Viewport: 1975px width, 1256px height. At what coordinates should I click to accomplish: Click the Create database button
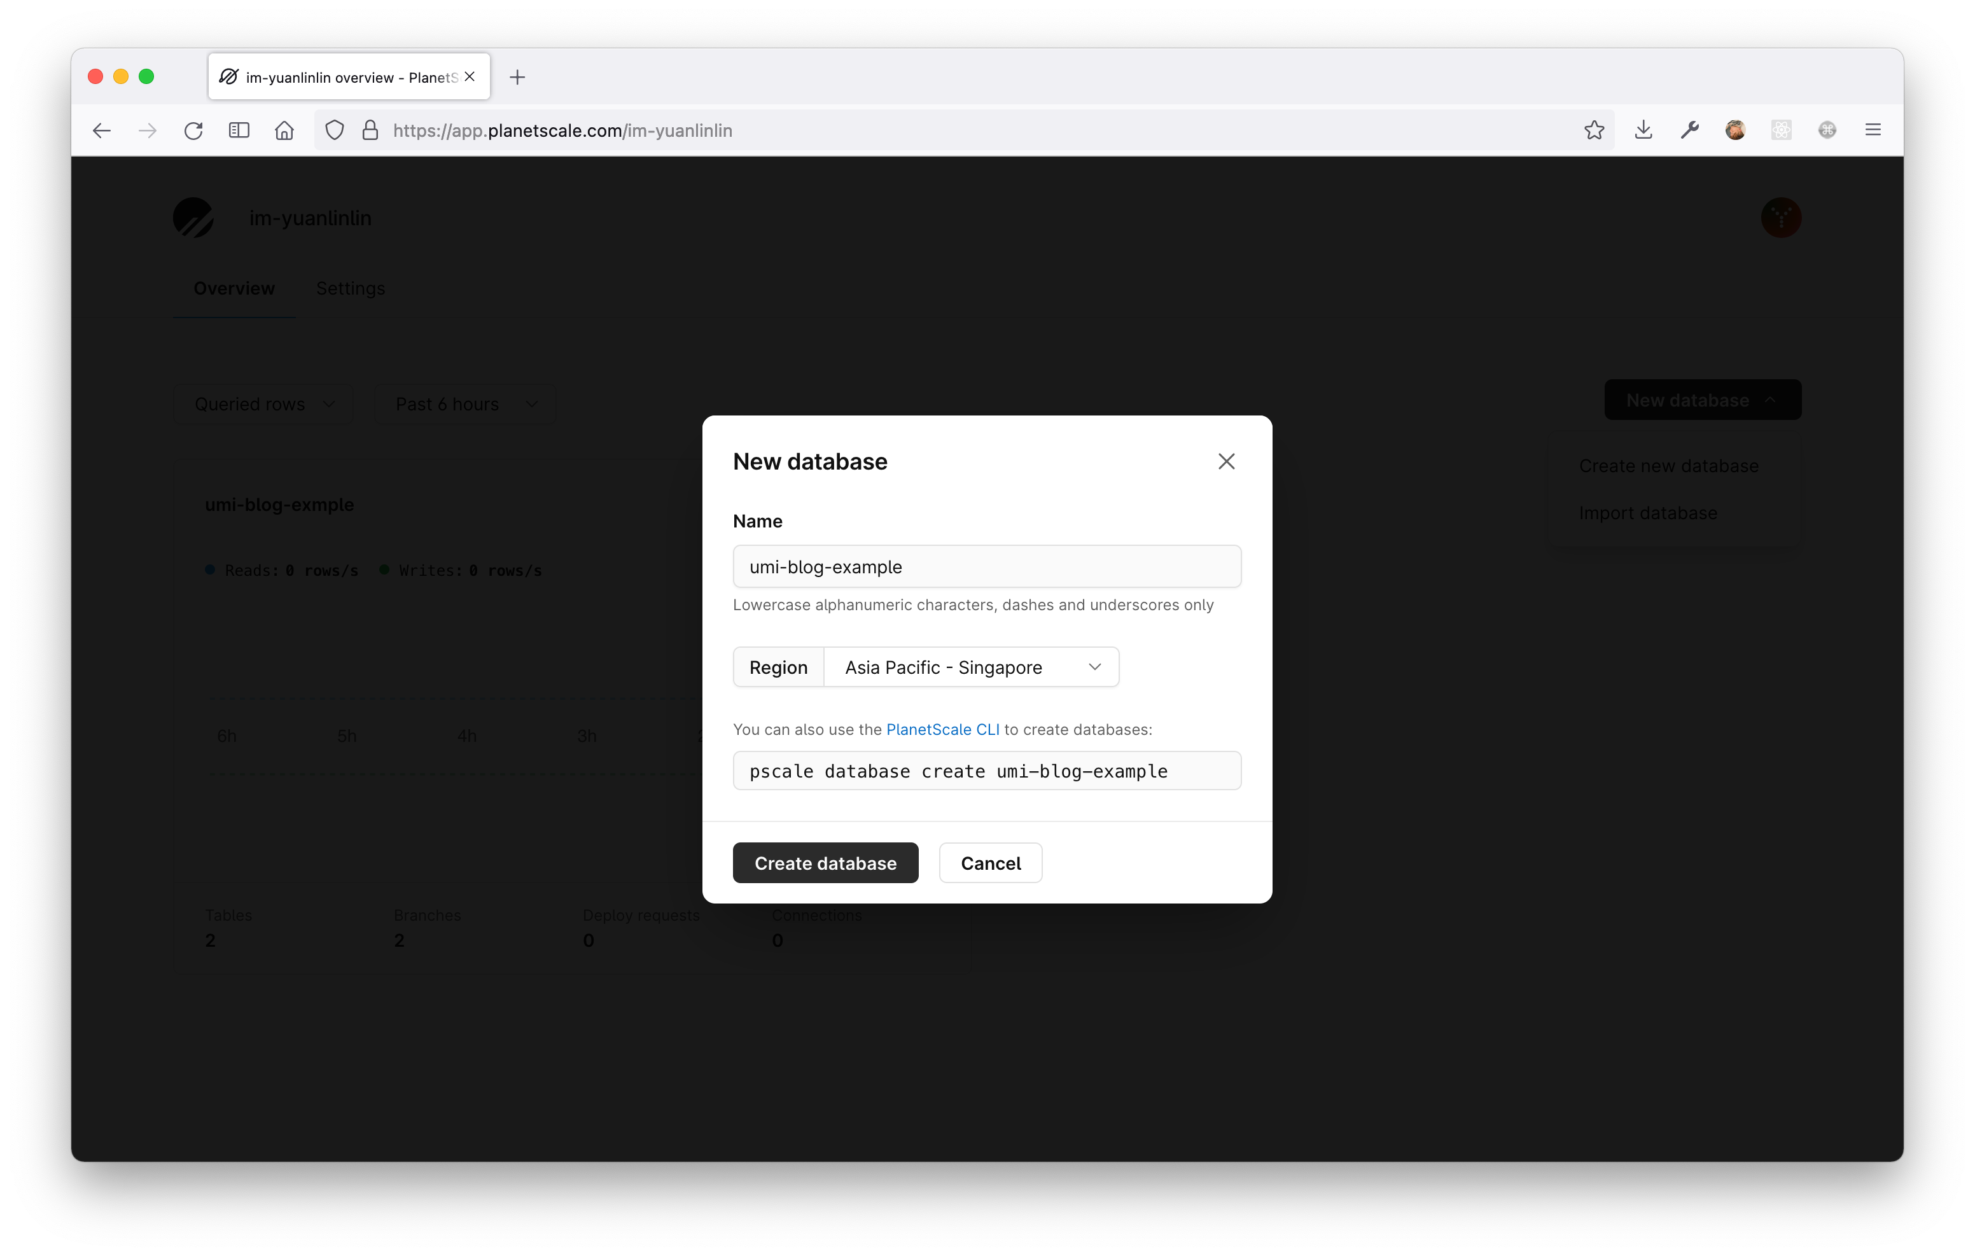(x=825, y=862)
